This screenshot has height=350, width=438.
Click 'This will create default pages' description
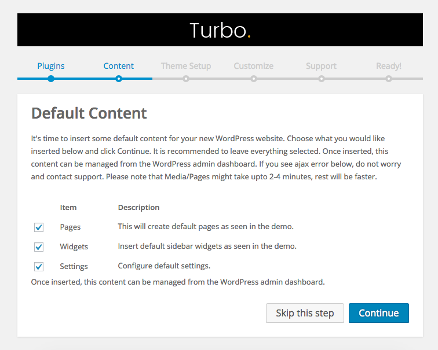(206, 226)
